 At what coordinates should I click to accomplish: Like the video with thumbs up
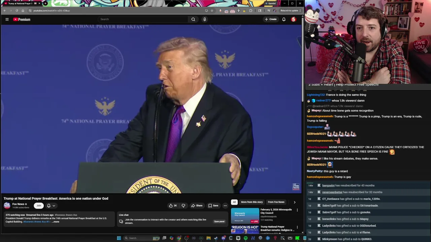[173, 206]
